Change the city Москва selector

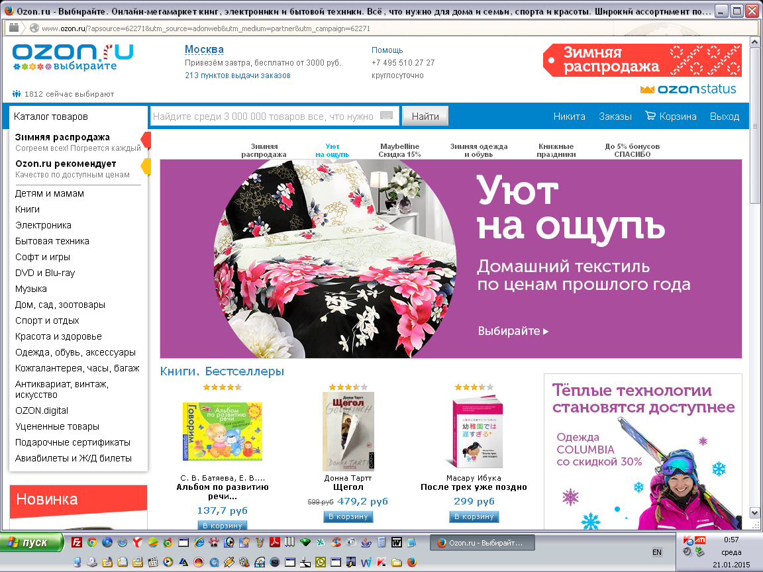point(204,50)
